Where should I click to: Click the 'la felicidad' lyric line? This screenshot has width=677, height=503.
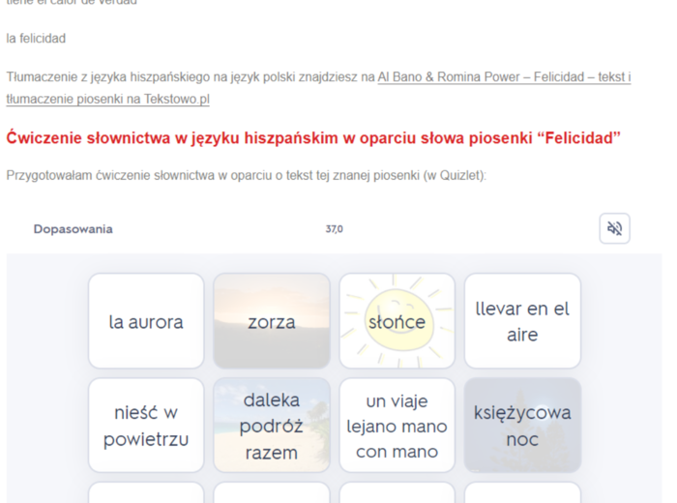pyautogui.click(x=36, y=39)
